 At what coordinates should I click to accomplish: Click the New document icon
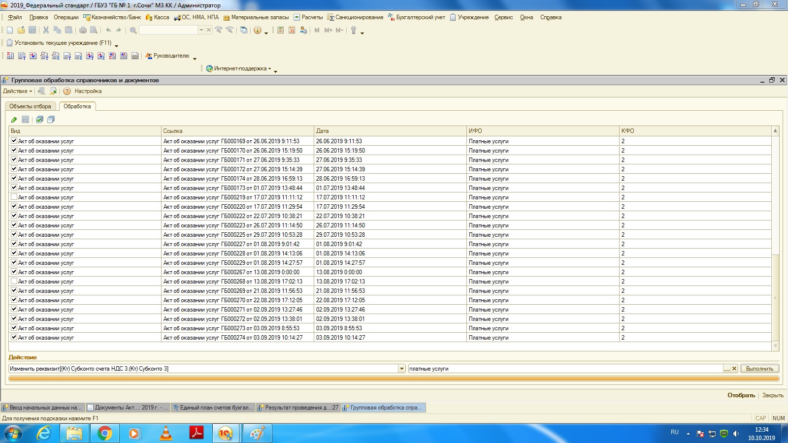point(10,30)
